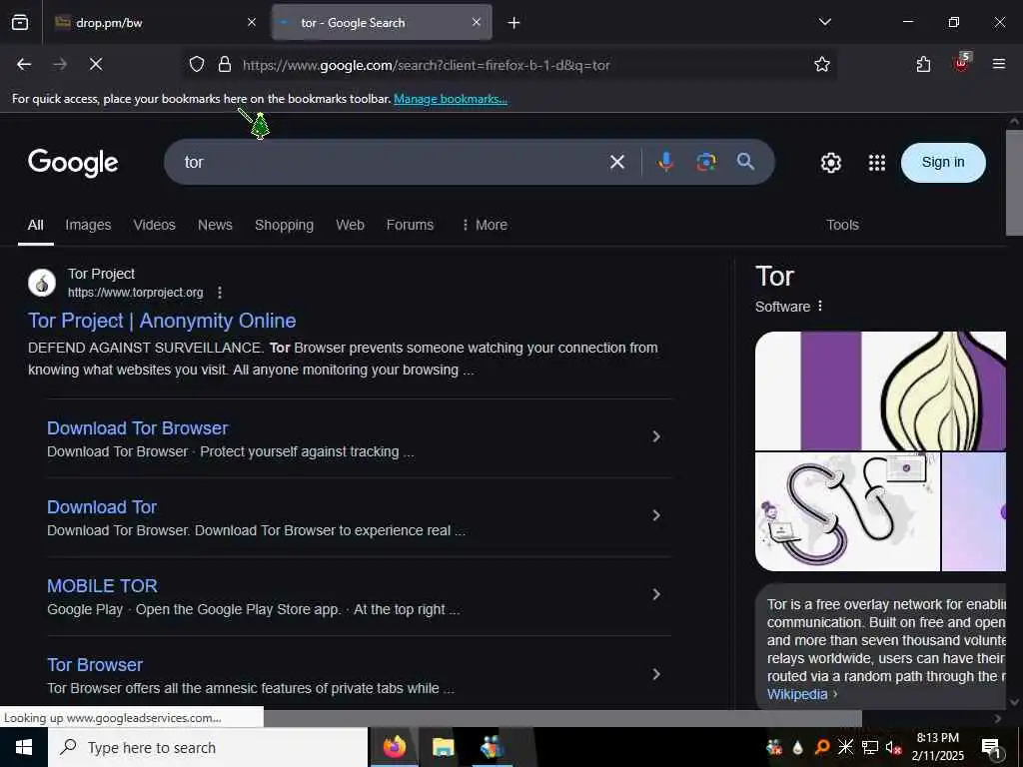The image size is (1023, 767).
Task: Open Tor Project | Anonymity Online result
Action: point(162,321)
